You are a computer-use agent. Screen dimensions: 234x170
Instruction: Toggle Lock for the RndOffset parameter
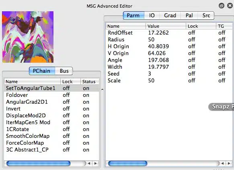tap(192, 33)
